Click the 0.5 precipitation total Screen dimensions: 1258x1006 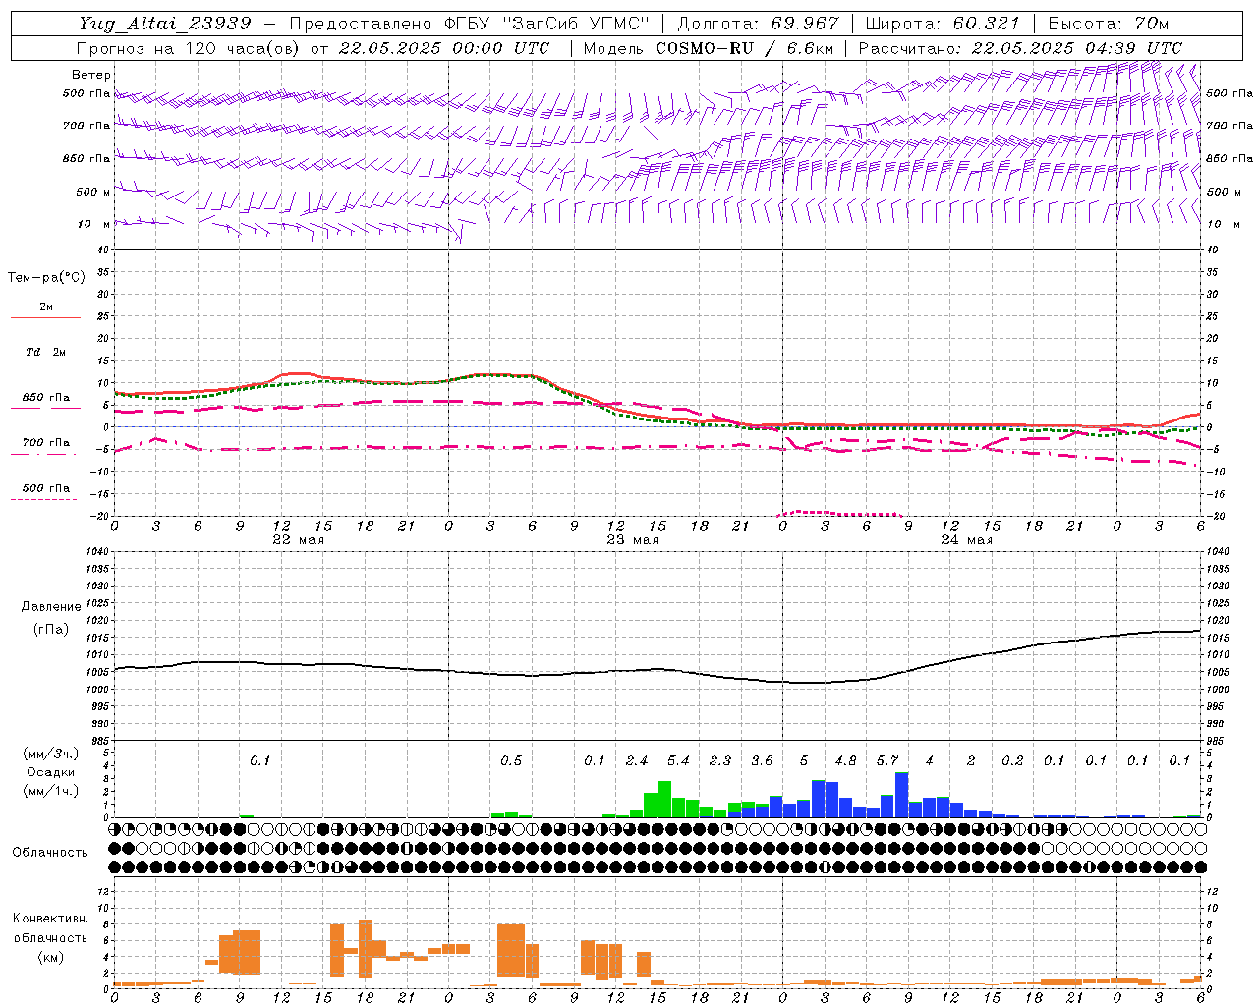[511, 760]
